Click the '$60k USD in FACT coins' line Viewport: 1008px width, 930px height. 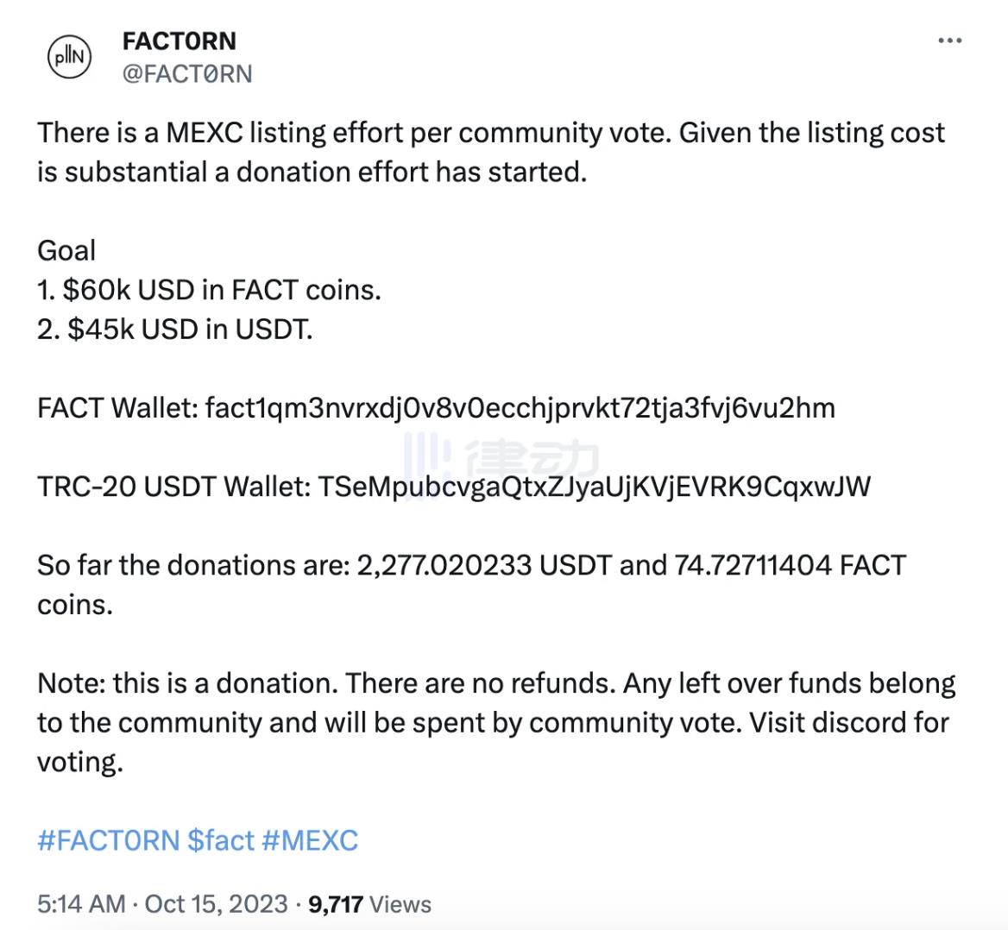209,291
